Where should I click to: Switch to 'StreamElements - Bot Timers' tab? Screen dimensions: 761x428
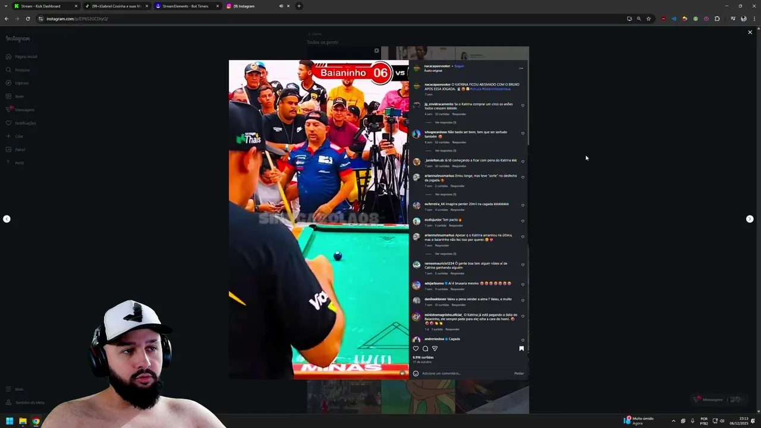[x=187, y=6]
